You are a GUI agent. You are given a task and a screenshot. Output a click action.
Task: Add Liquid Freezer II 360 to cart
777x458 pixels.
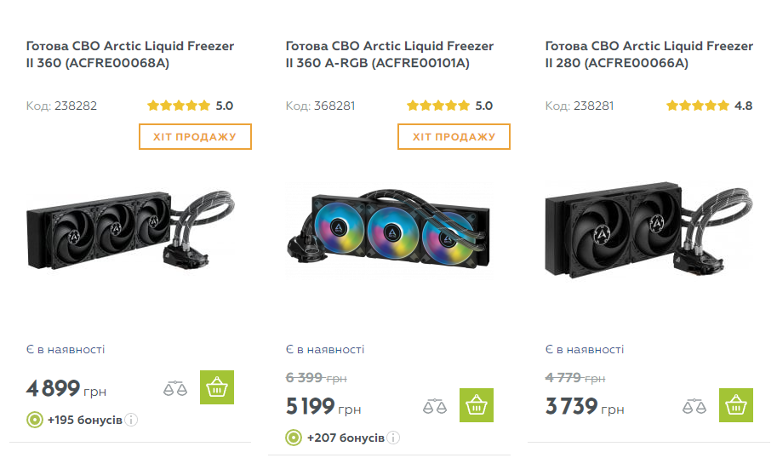pyautogui.click(x=217, y=387)
